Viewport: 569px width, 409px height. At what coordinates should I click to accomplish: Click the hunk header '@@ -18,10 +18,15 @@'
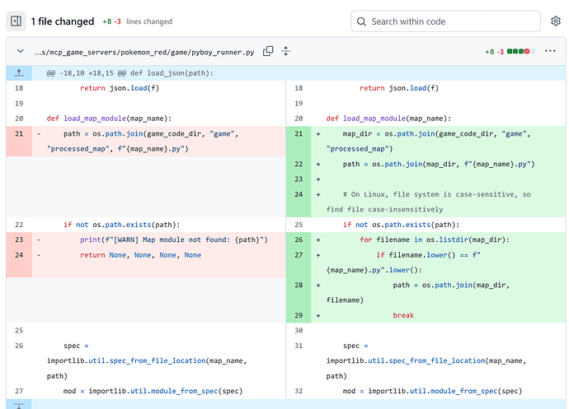tap(130, 73)
